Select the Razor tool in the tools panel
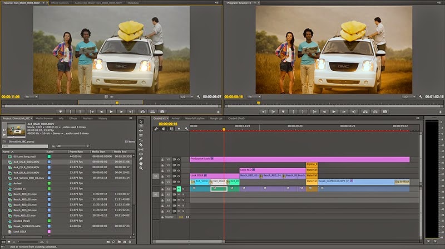 (141, 144)
